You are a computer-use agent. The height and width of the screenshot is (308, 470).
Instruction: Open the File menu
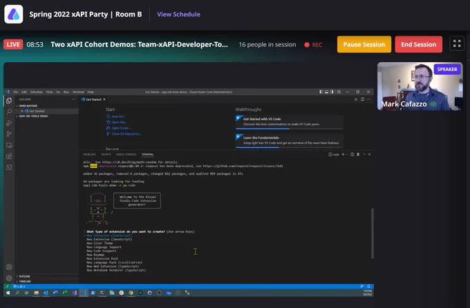click(x=16, y=92)
